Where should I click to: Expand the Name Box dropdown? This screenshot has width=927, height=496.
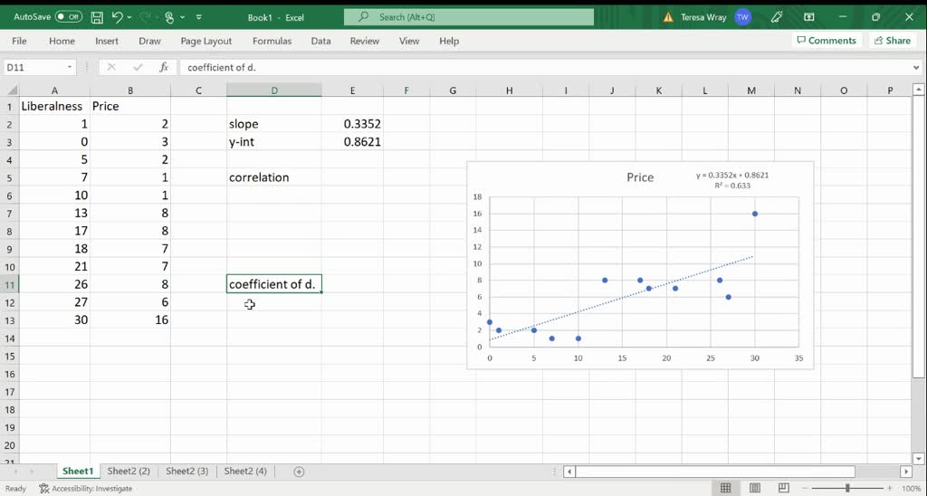point(70,67)
